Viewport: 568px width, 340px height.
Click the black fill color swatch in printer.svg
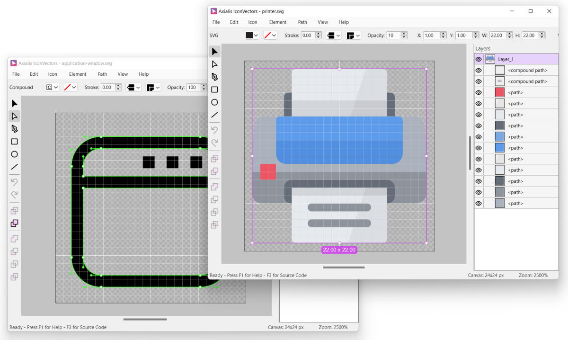point(249,36)
